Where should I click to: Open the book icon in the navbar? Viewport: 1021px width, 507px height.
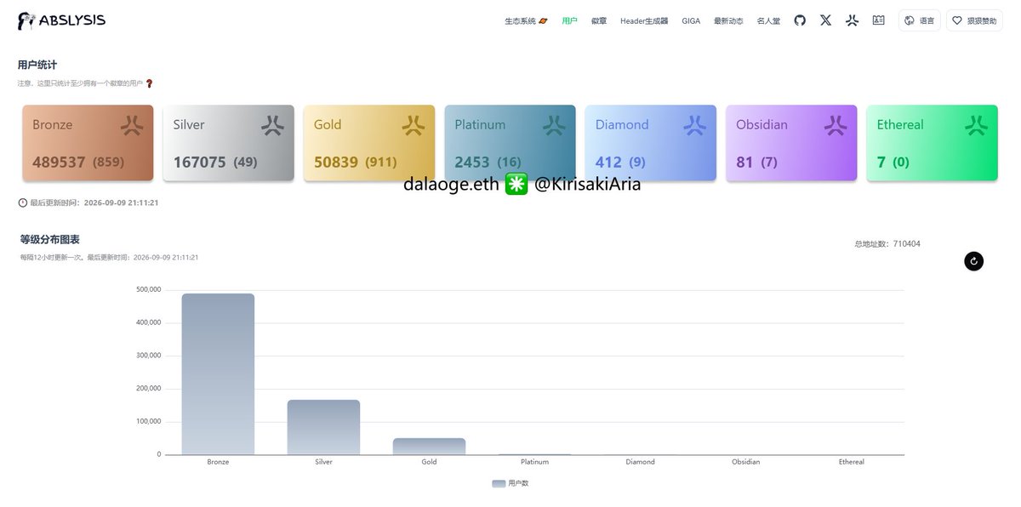[878, 20]
